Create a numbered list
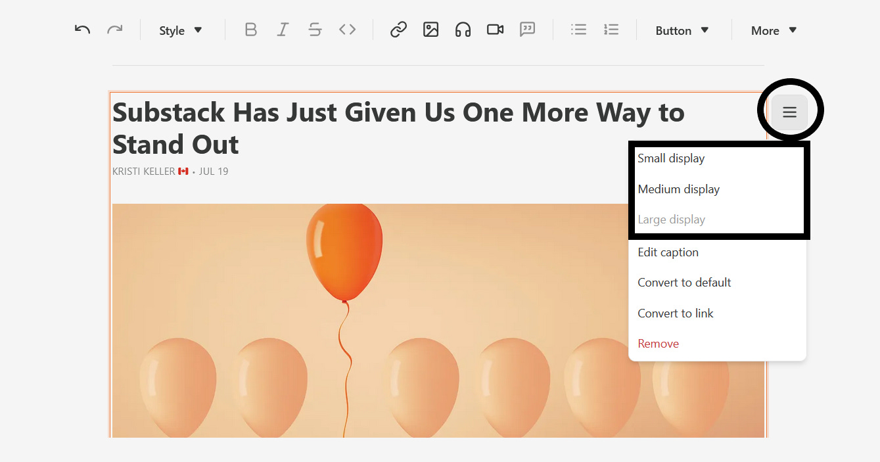 pos(611,30)
